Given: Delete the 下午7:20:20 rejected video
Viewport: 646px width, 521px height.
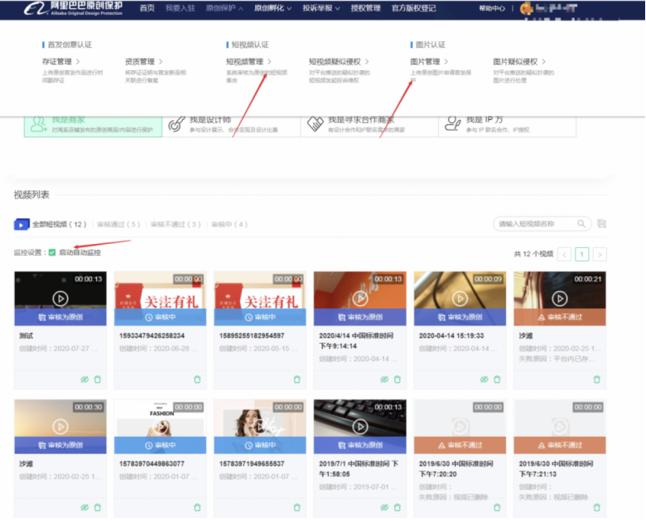Looking at the screenshot, I should (497, 508).
